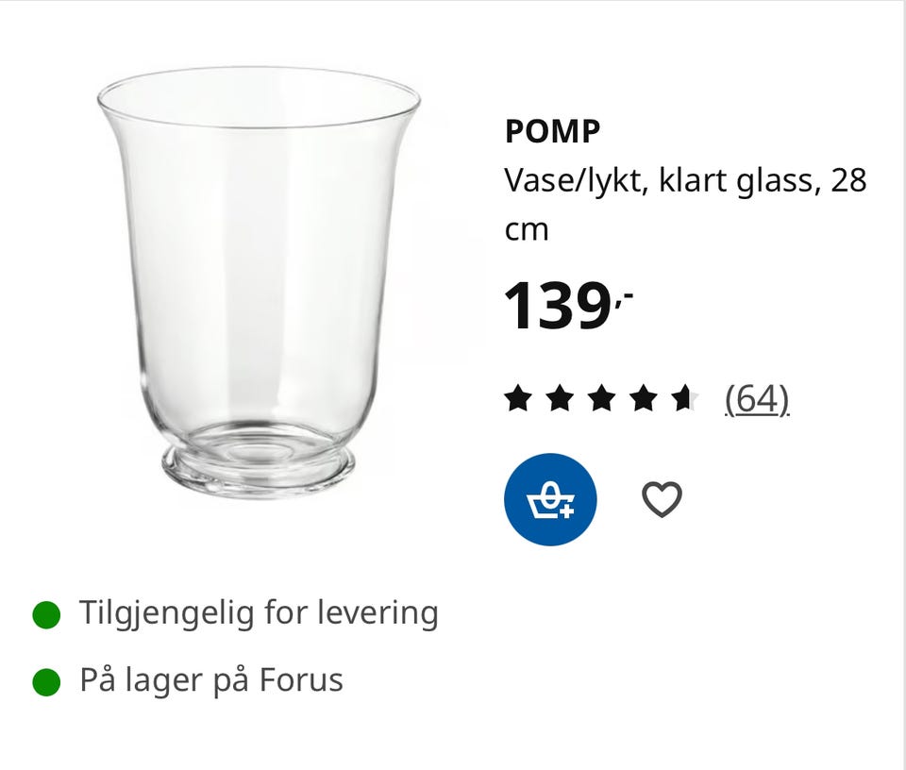Open the glass vase product image
Image resolution: width=906 pixels, height=770 pixels.
click(259, 283)
